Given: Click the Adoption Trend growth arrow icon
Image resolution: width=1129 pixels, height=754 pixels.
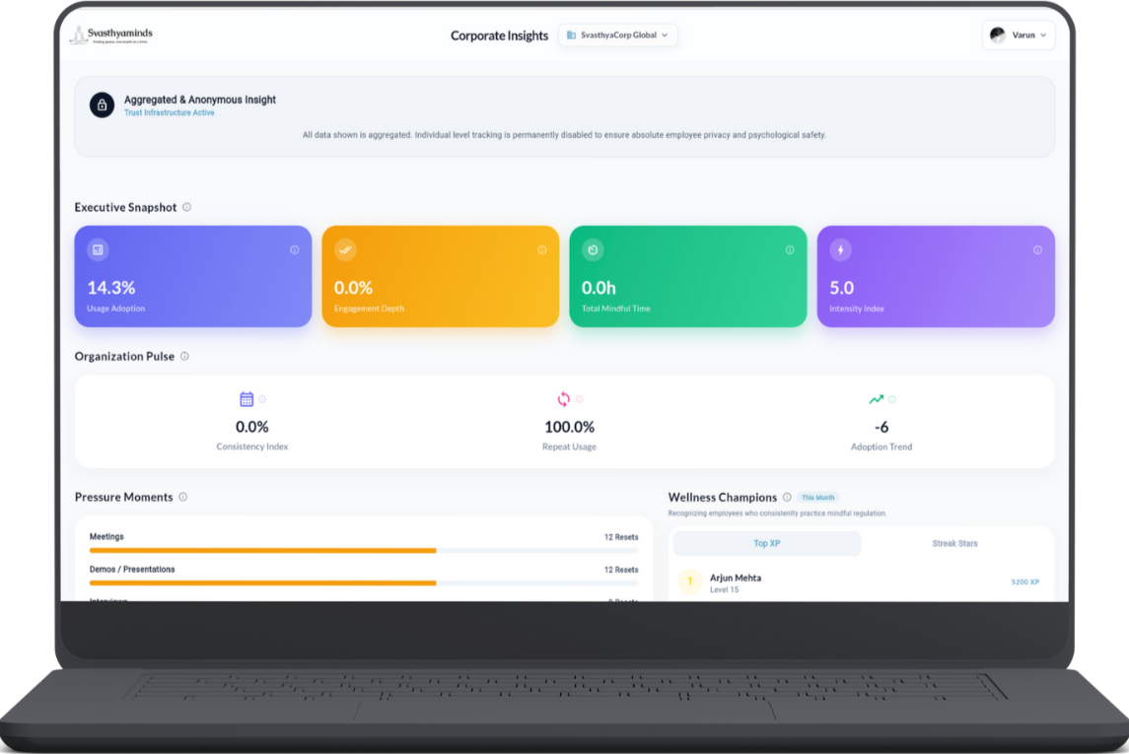Looking at the screenshot, I should click(x=876, y=399).
